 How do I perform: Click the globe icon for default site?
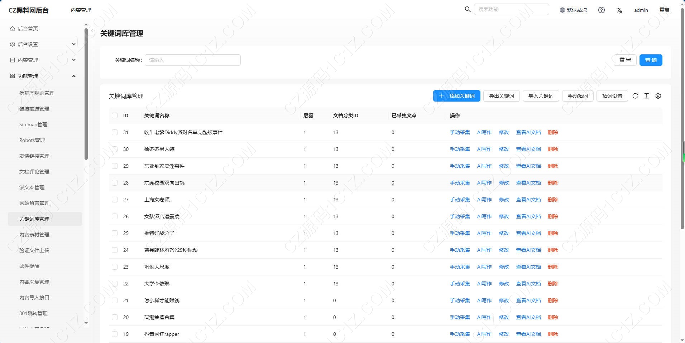tap(562, 10)
